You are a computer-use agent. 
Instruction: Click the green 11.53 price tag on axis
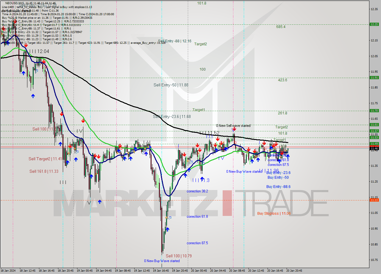[x=374, y=137]
